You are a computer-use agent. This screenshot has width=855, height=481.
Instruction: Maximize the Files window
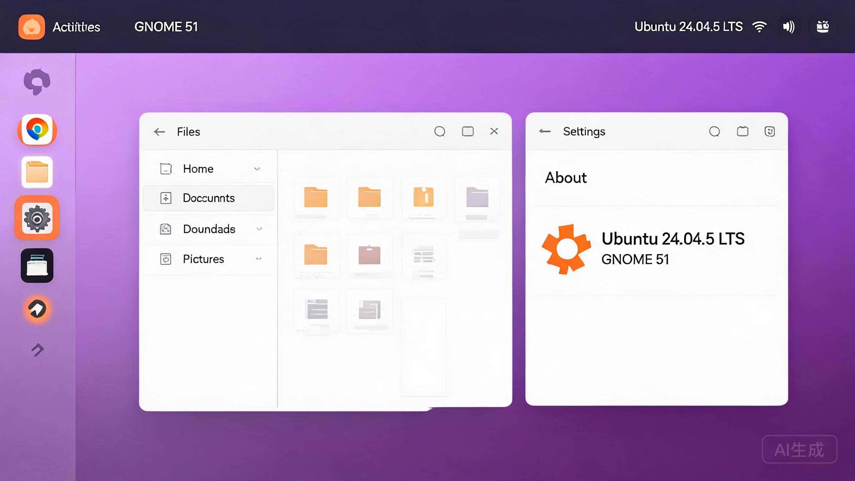point(468,132)
